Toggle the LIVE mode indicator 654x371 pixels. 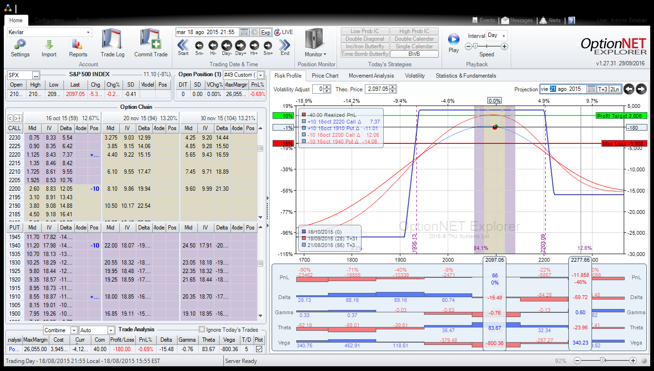[x=284, y=32]
